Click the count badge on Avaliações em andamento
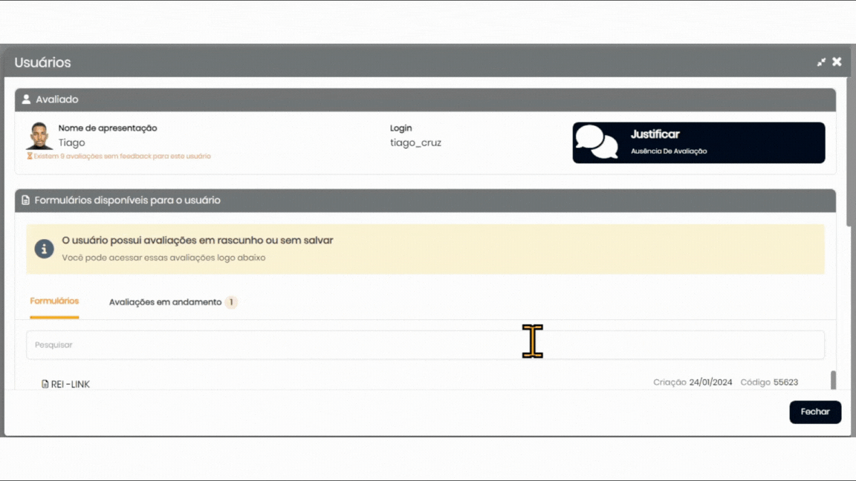 click(231, 302)
